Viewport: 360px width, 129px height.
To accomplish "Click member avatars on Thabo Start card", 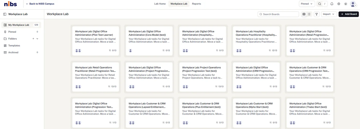I will click(292, 123).
